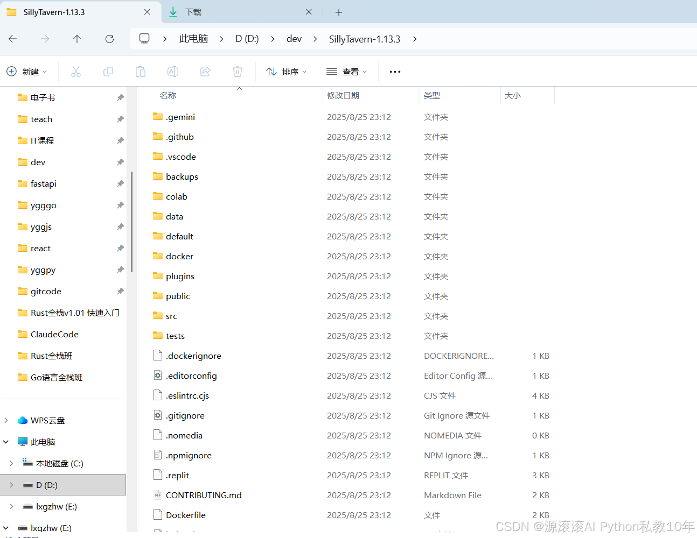This screenshot has height=538, width=697.
Task: Sort by 名称 column header
Action: (168, 95)
